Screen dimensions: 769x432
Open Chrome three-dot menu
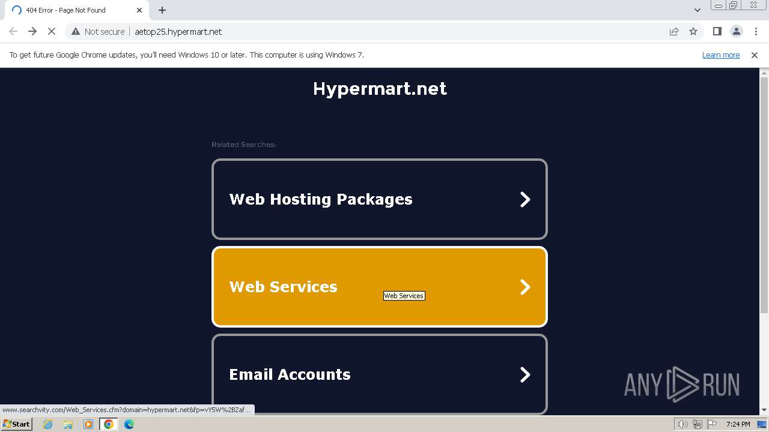(x=756, y=32)
